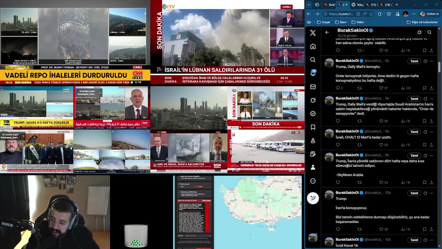This screenshot has height=249, width=442.
Task: Share the SkyNews Arabia tweet
Action: coord(431,183)
